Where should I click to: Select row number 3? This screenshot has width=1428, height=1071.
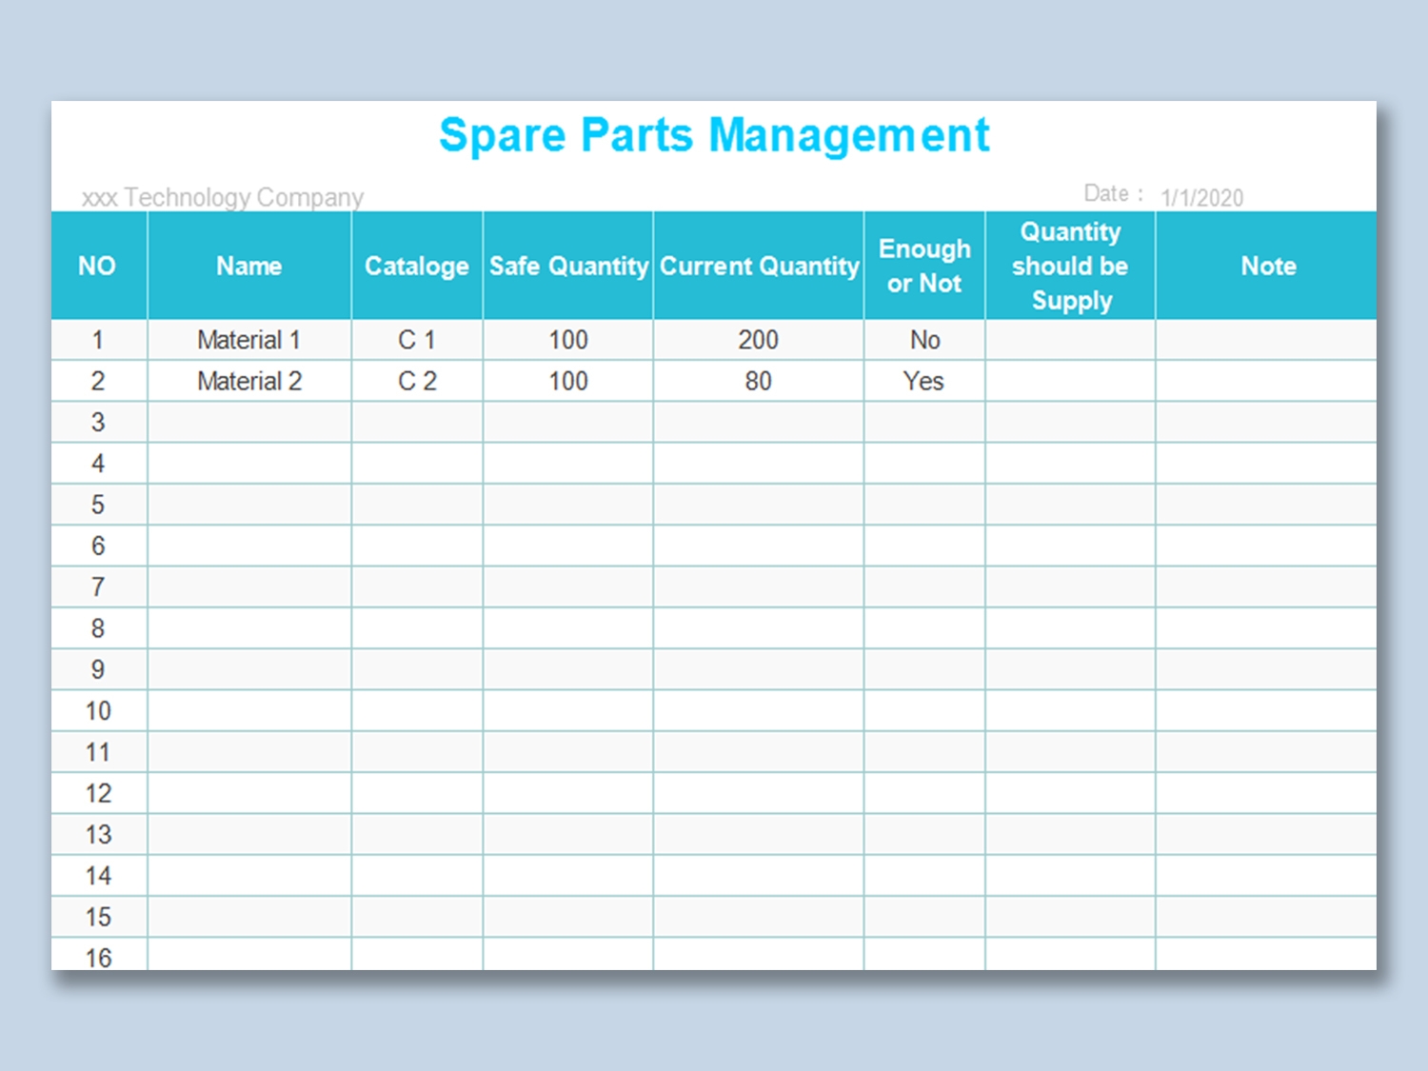[x=98, y=422]
